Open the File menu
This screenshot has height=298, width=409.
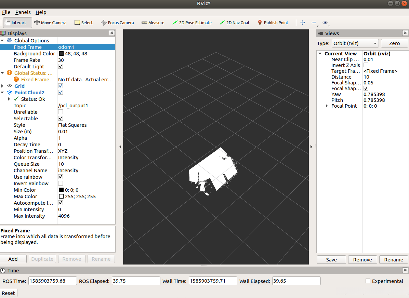6,12
